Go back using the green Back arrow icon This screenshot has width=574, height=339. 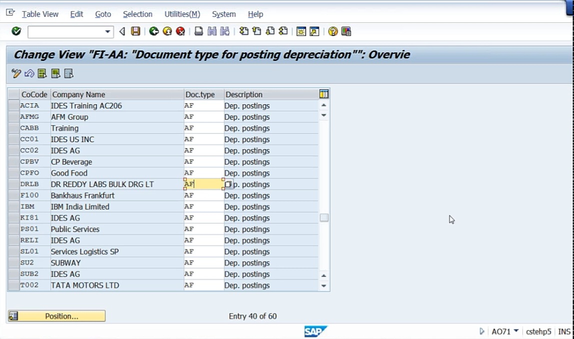154,31
